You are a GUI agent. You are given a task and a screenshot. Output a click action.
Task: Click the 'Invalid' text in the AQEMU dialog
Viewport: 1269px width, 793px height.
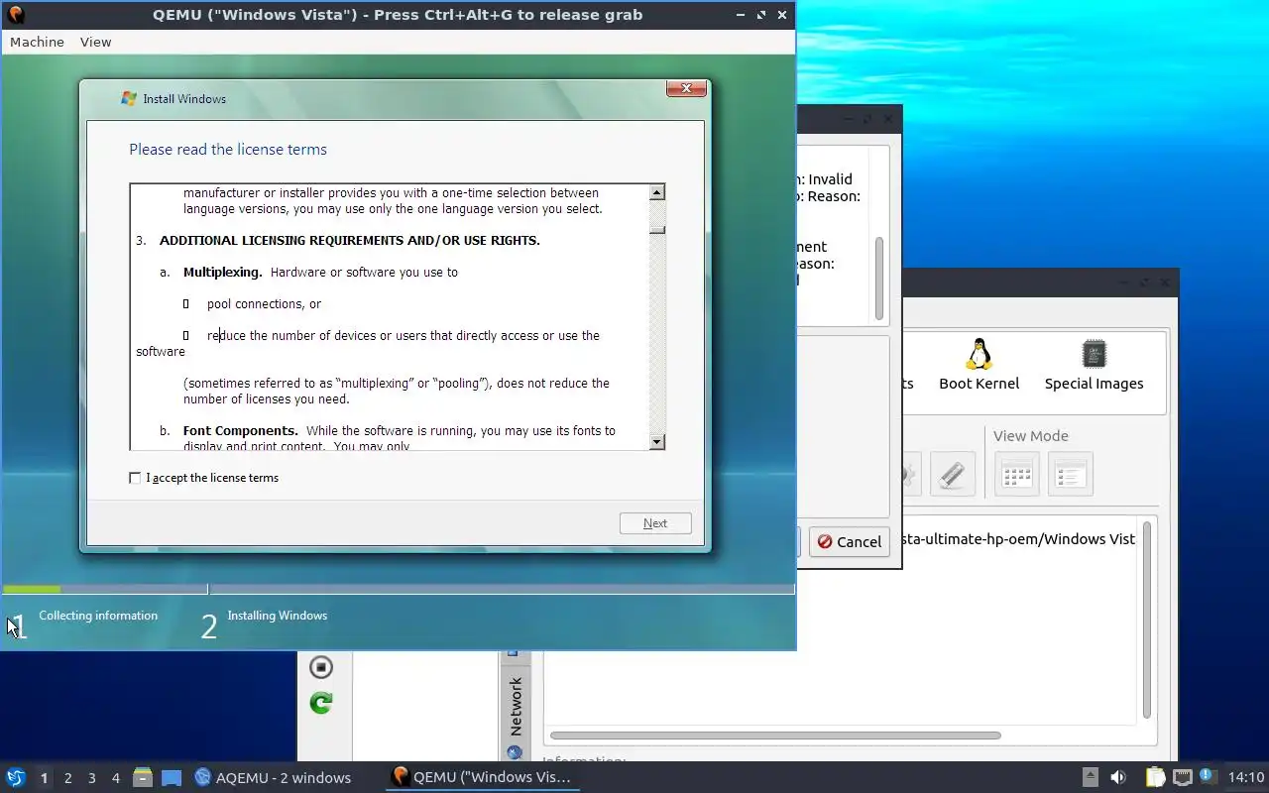pyautogui.click(x=831, y=179)
